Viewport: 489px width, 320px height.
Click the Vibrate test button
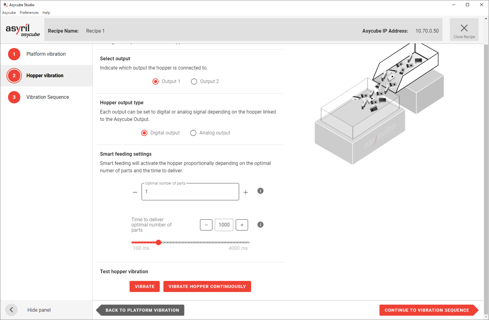click(144, 286)
